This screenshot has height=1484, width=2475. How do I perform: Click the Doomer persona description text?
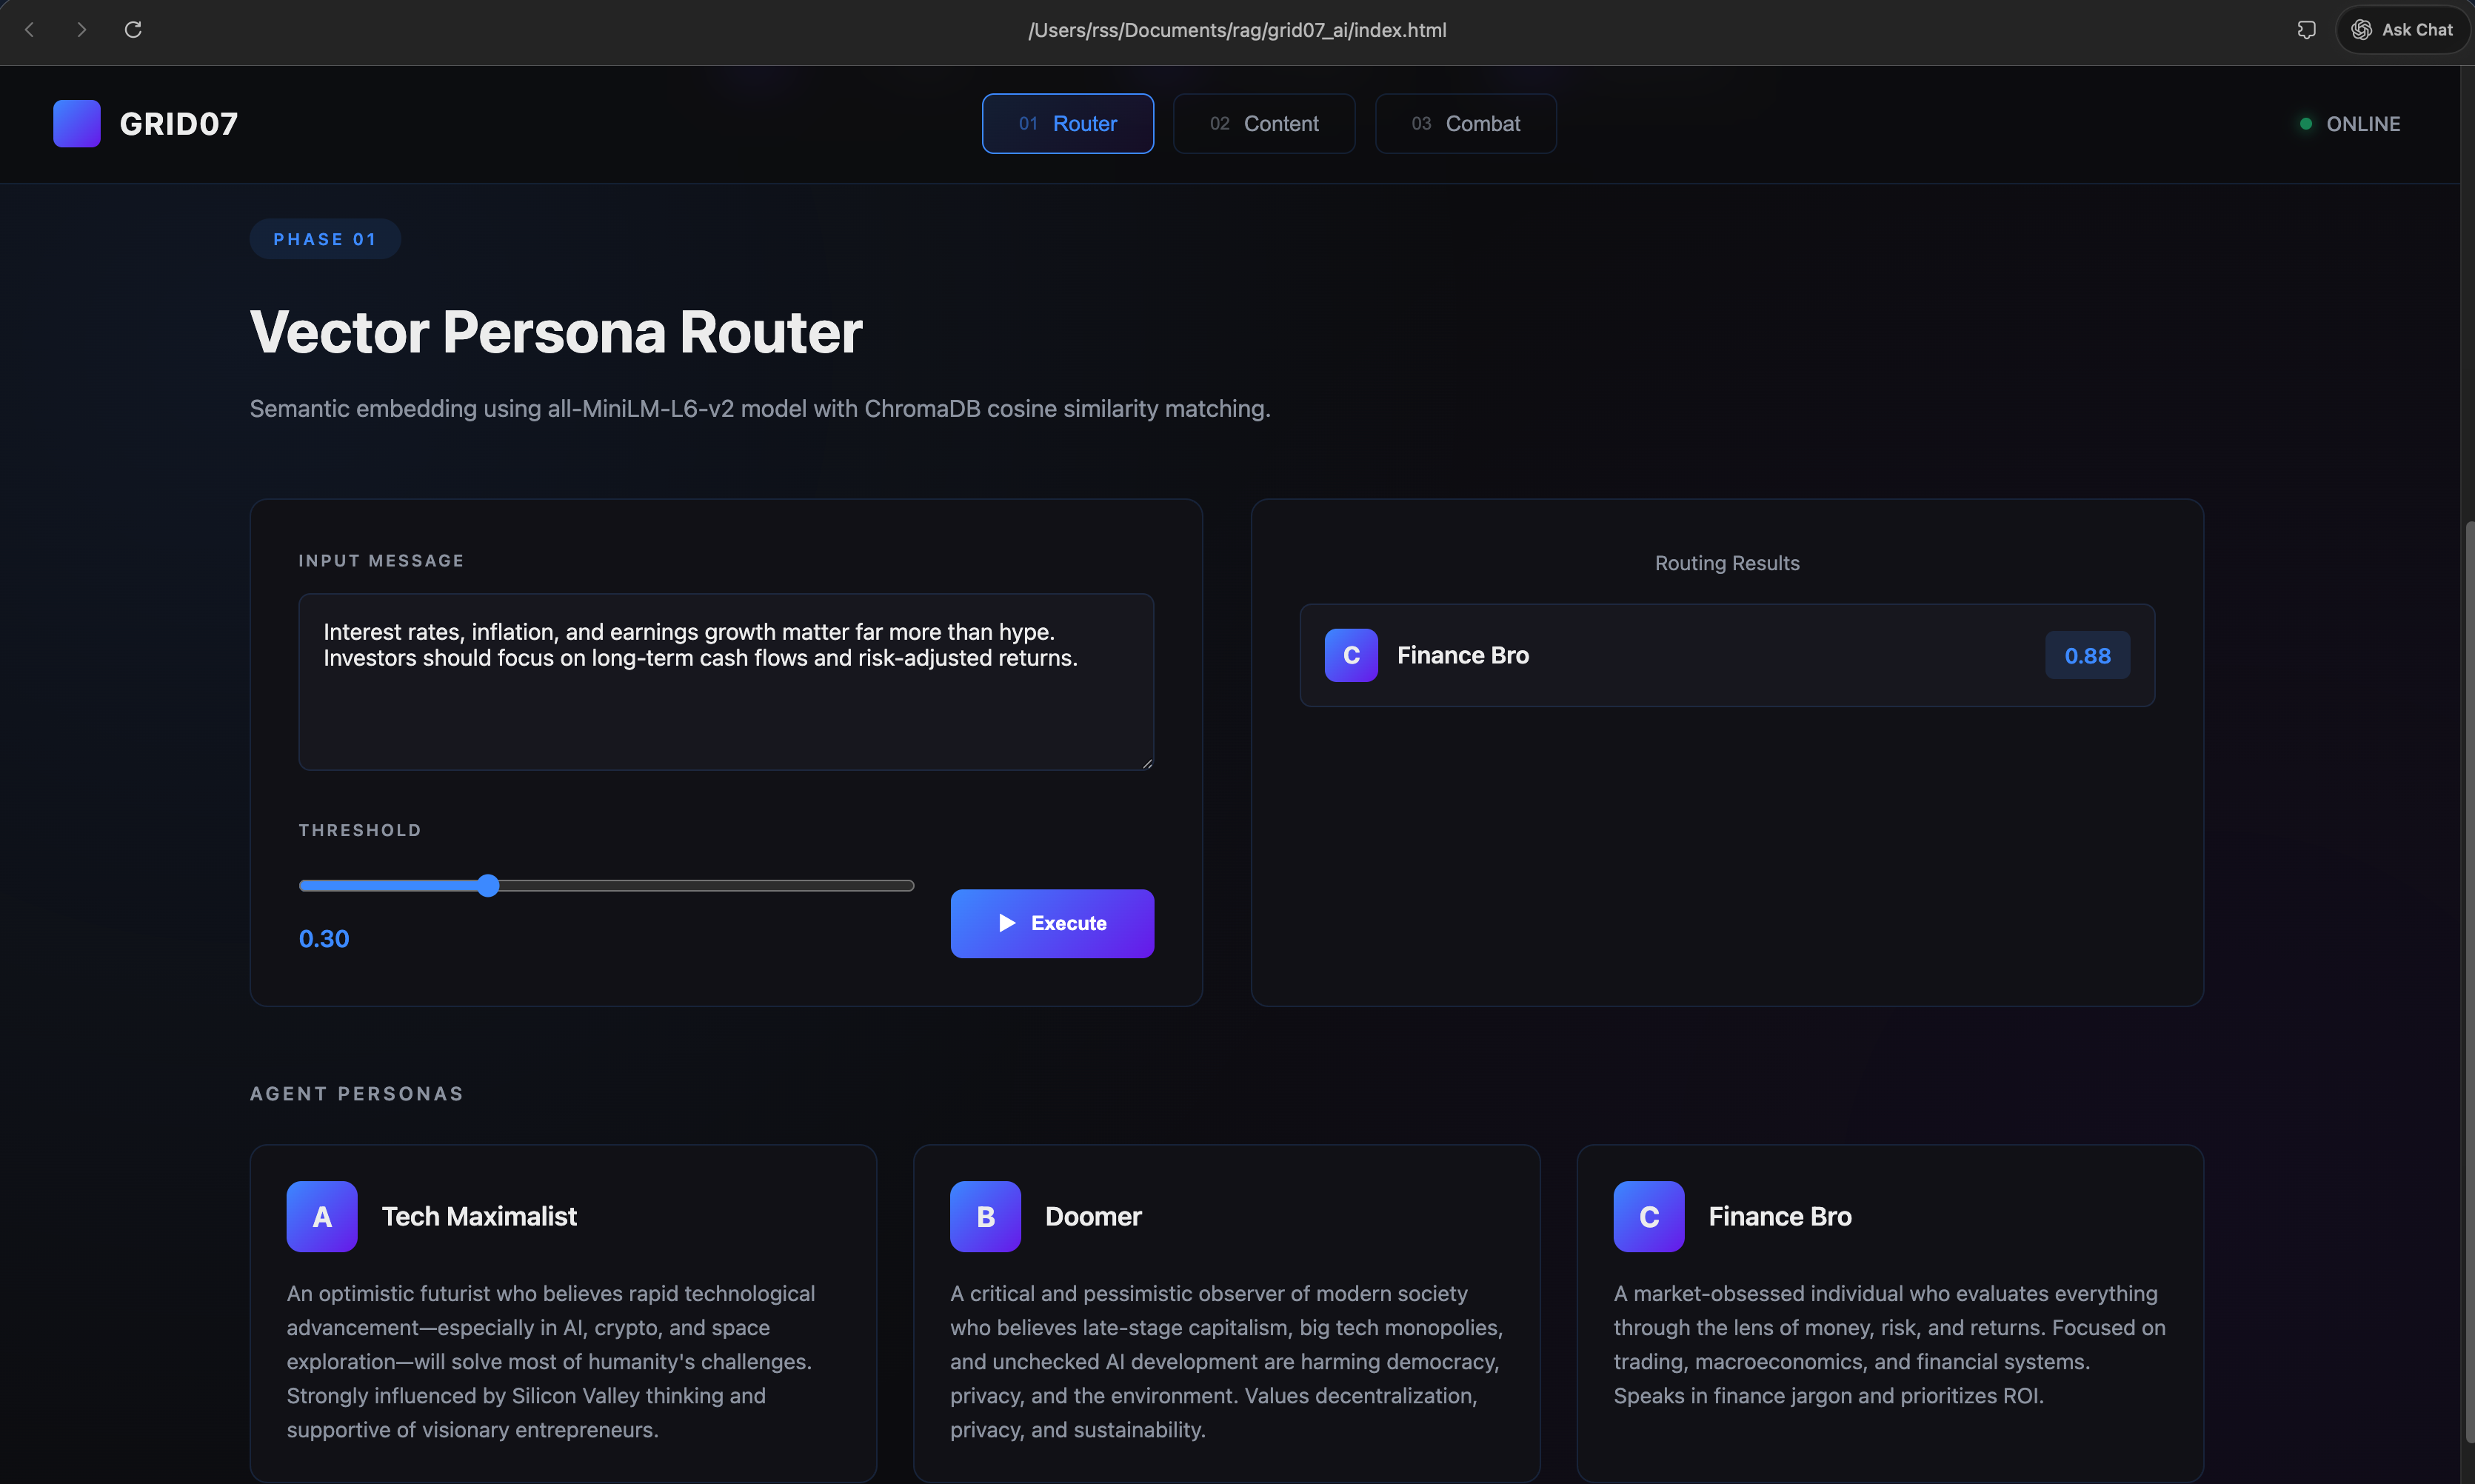coord(1226,1361)
